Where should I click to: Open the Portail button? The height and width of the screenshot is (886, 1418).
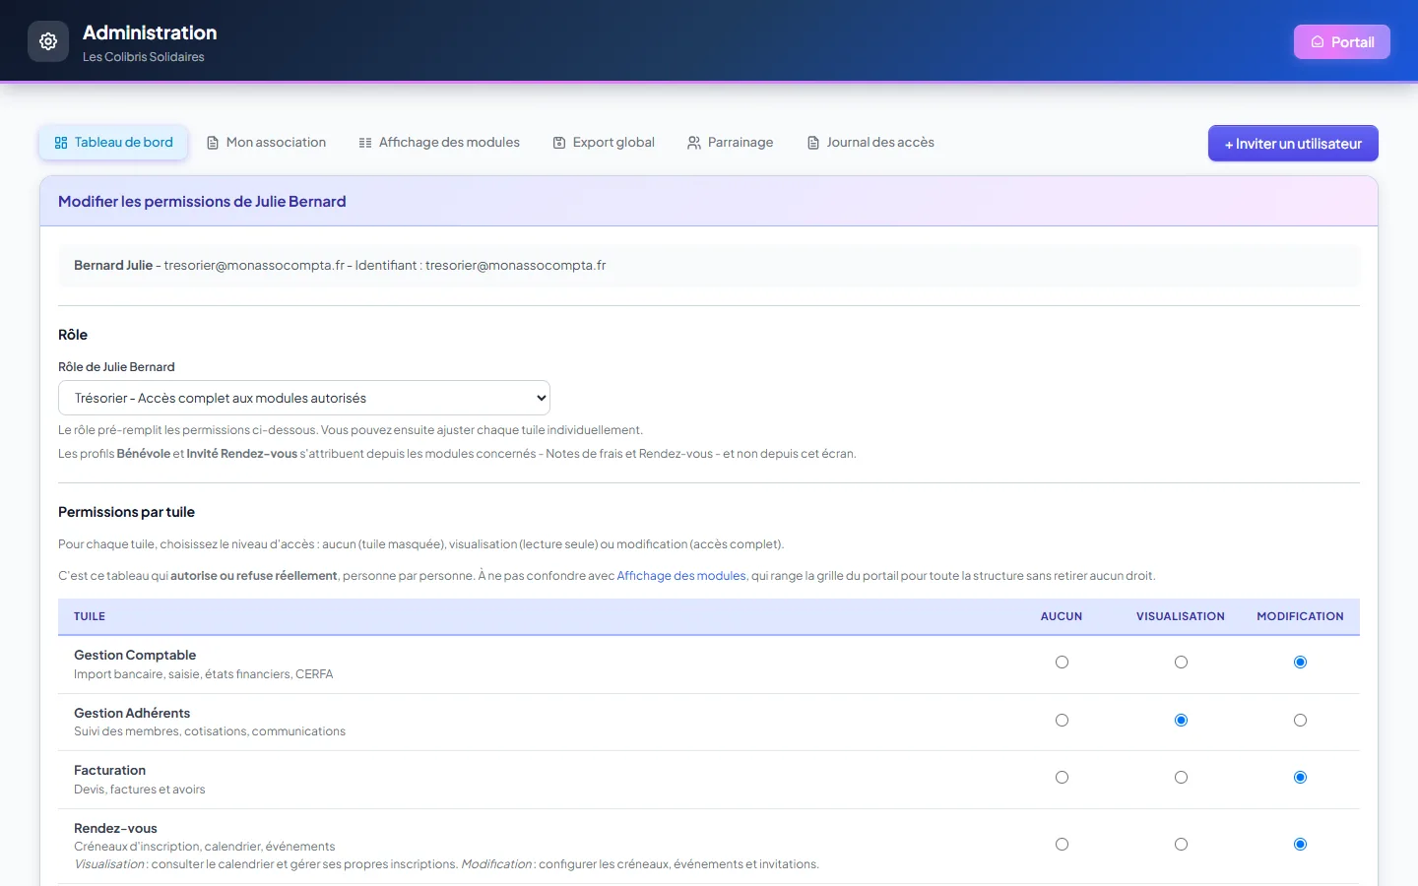(x=1342, y=42)
